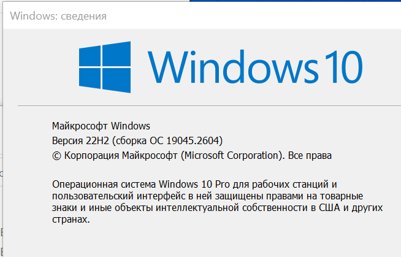Click the "(Microsoft Corporation)" text
401x257 pixels.
pyautogui.click(x=233, y=156)
